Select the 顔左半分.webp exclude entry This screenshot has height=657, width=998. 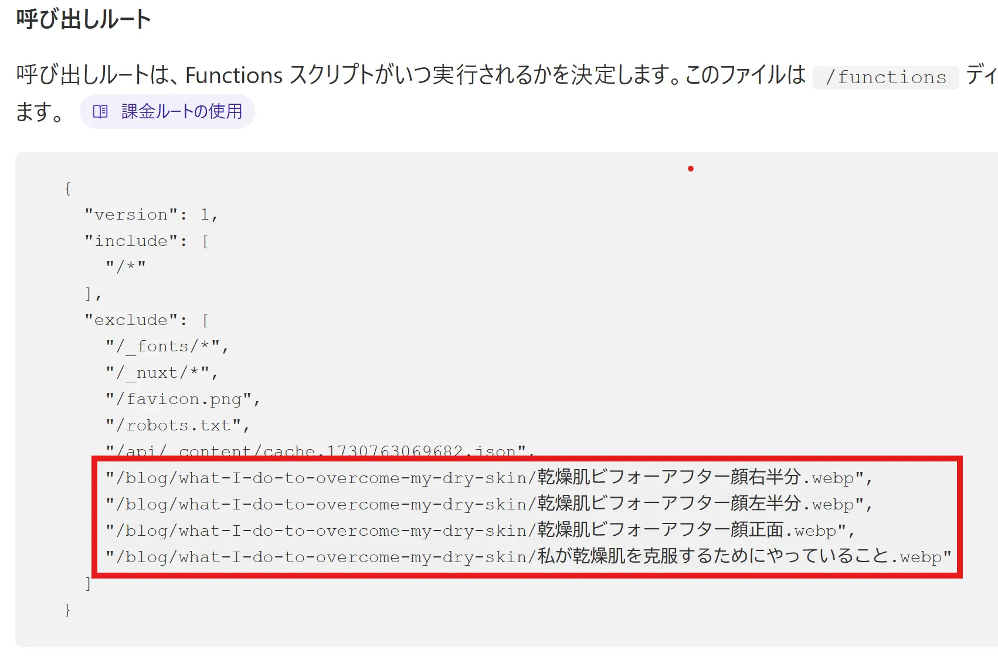pos(489,504)
